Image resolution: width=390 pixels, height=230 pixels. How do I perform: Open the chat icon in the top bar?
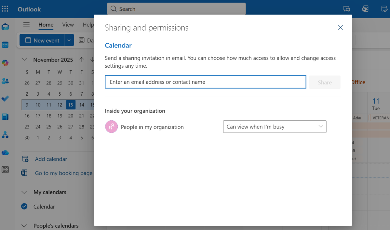coord(346,9)
